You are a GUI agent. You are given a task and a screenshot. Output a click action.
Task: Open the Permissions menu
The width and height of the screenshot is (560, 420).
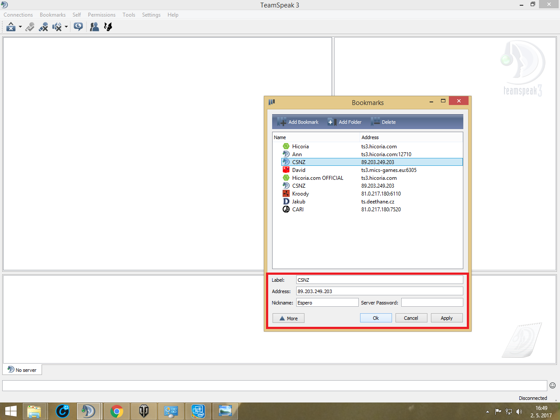(x=101, y=15)
